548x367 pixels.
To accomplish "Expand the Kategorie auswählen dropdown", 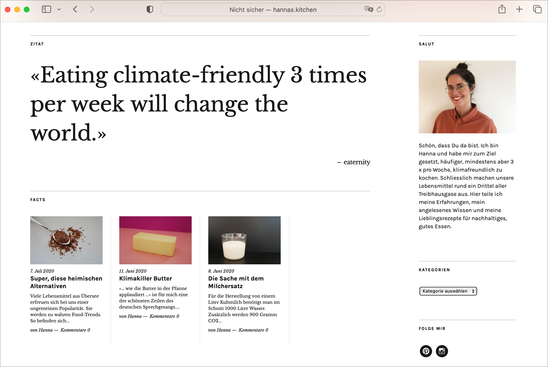I will (448, 291).
